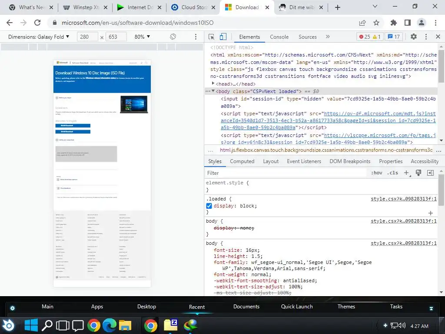Image resolution: width=445 pixels, height=334 pixels.
Task: Click the height field showing 653
Action: [116, 37]
